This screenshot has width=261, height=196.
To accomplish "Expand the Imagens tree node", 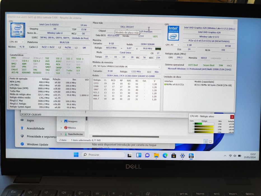I will click(x=61, y=121).
